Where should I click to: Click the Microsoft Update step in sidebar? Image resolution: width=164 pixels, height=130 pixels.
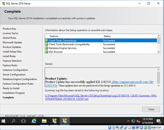[x=12, y=43]
